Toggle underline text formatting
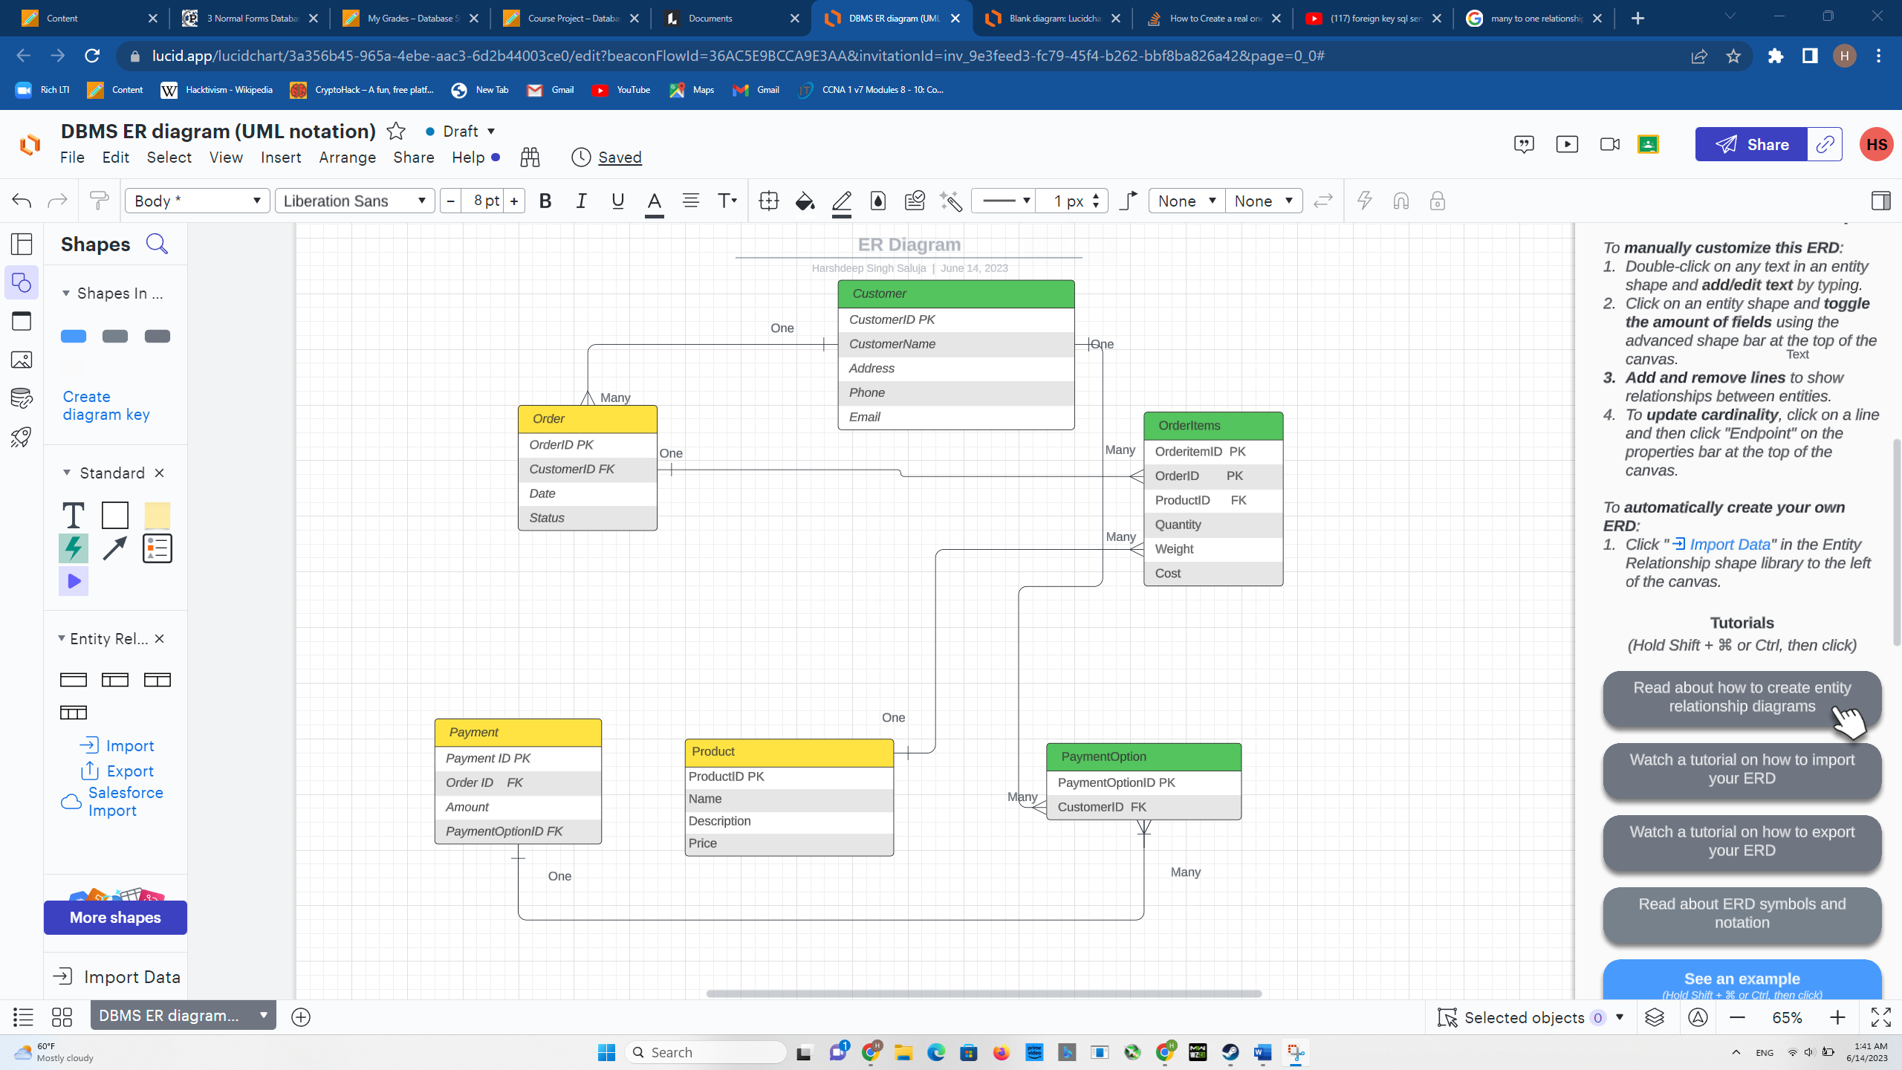The width and height of the screenshot is (1902, 1070). tap(617, 201)
